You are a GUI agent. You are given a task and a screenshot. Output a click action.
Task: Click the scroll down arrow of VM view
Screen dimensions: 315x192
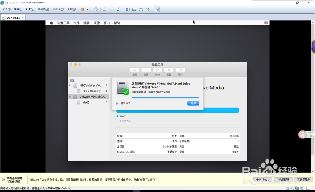(x=312, y=171)
